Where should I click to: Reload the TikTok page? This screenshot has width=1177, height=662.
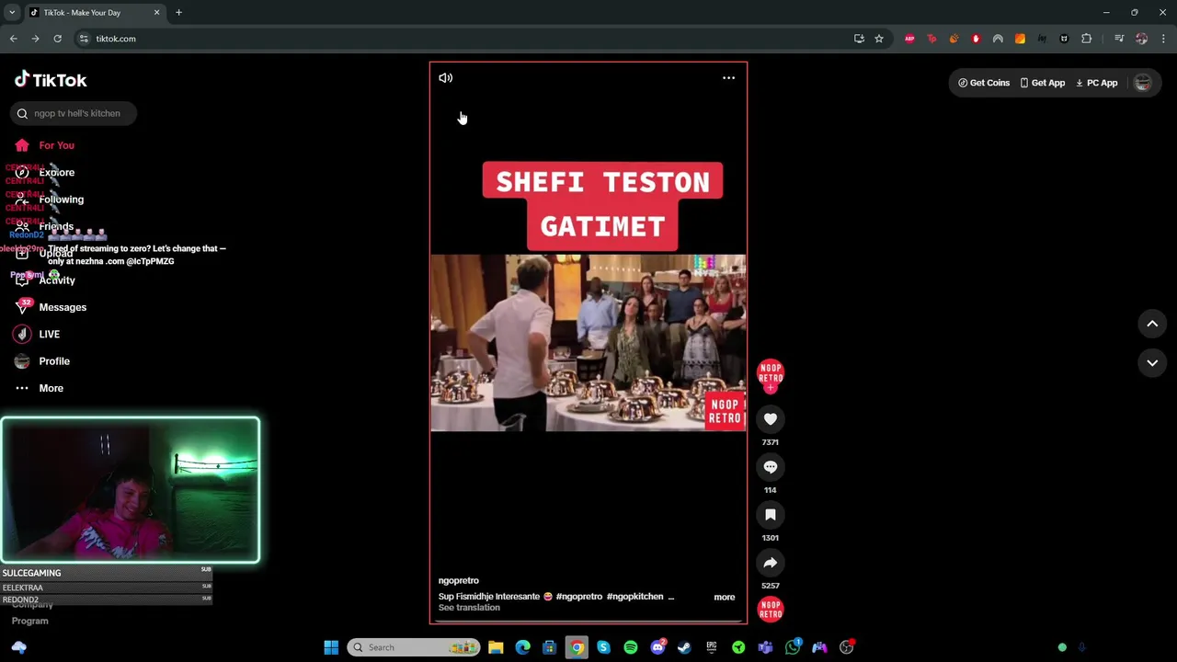click(57, 39)
